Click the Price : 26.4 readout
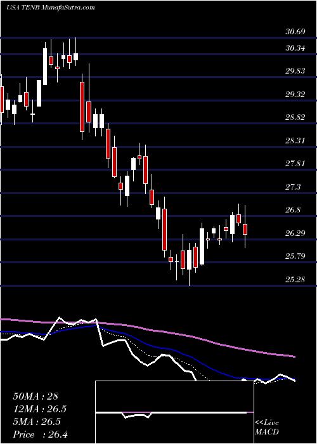Screen dimensions: 317x444 40,434
